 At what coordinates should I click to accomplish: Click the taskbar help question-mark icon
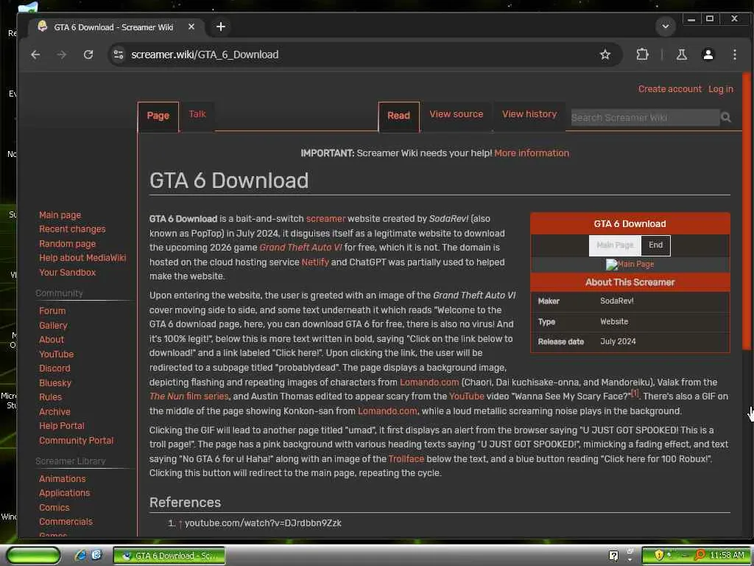[x=613, y=556]
